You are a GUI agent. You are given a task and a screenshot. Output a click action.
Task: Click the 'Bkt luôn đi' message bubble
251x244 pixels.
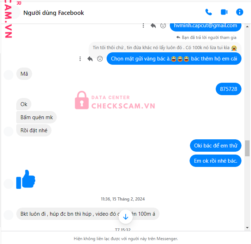(88, 214)
